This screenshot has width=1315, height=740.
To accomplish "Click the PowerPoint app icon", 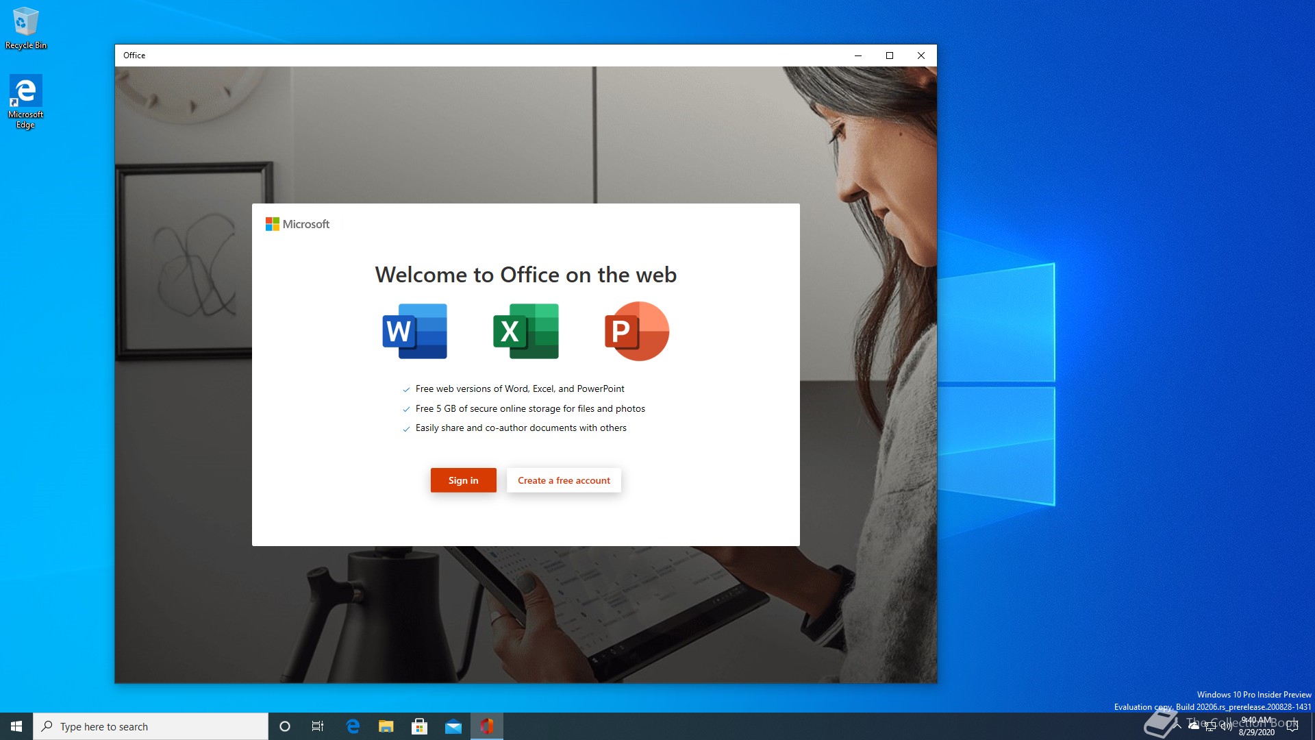I will click(x=637, y=331).
